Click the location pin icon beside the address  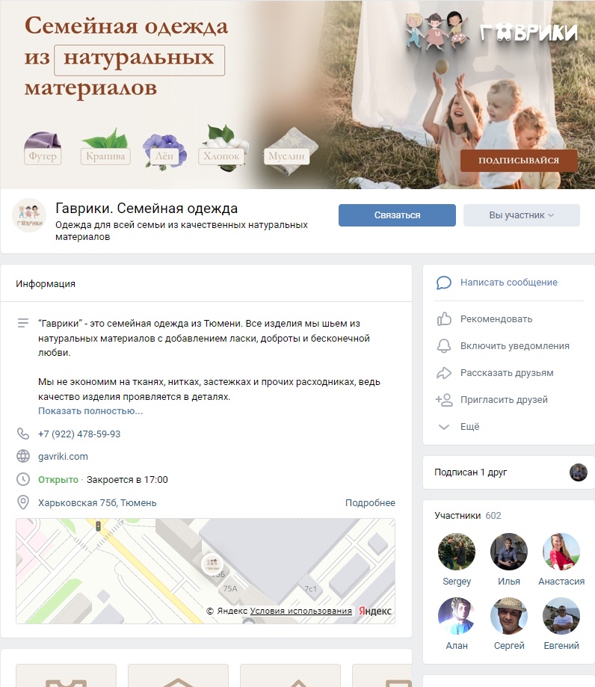(x=22, y=502)
